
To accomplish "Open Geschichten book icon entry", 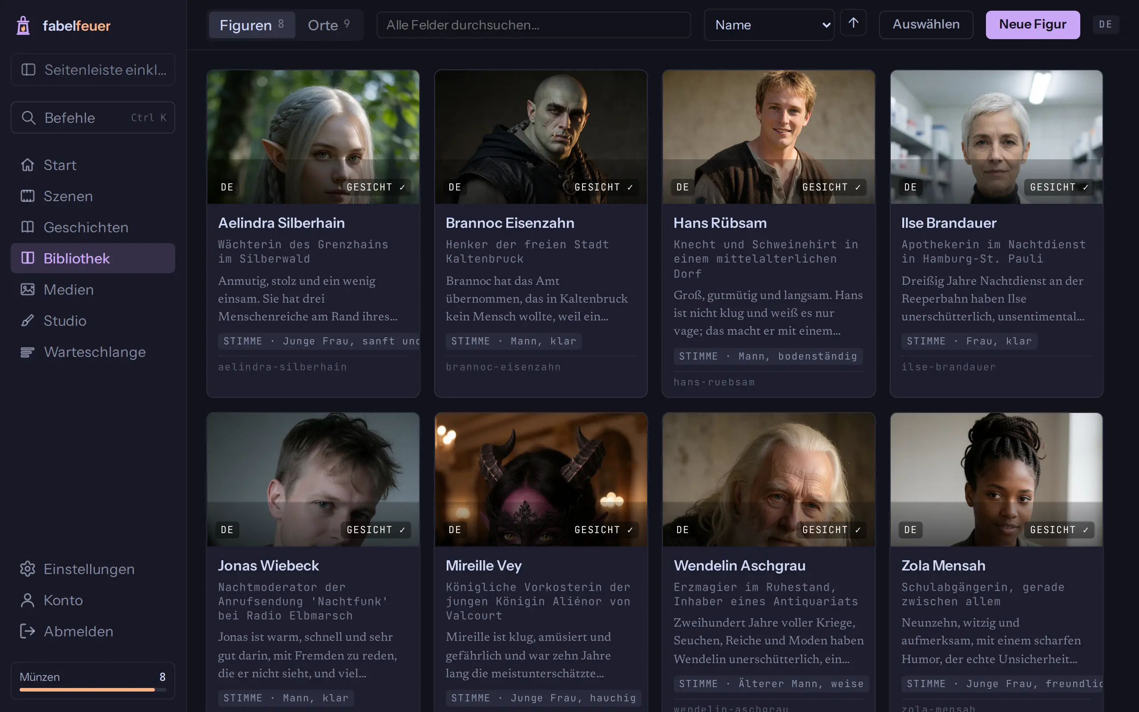I will (x=27, y=227).
